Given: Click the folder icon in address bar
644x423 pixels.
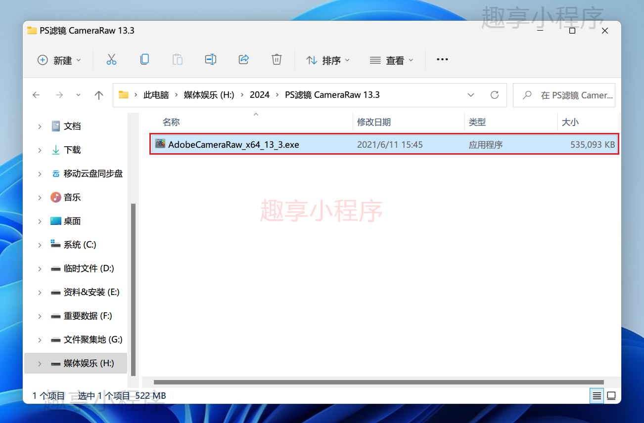Looking at the screenshot, I should pos(124,95).
